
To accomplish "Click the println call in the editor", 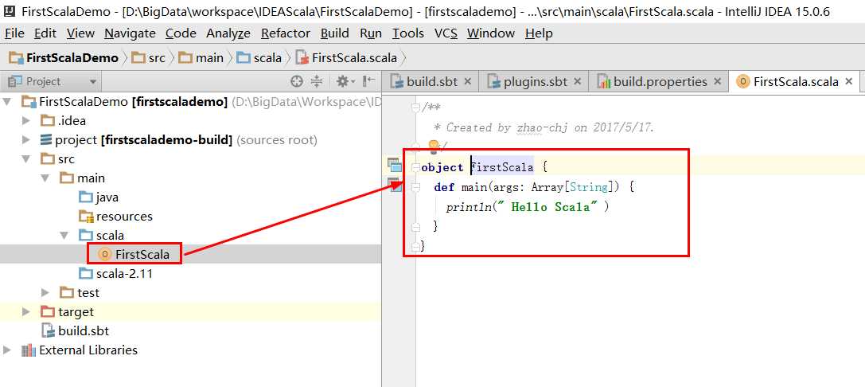I will pyautogui.click(x=469, y=207).
